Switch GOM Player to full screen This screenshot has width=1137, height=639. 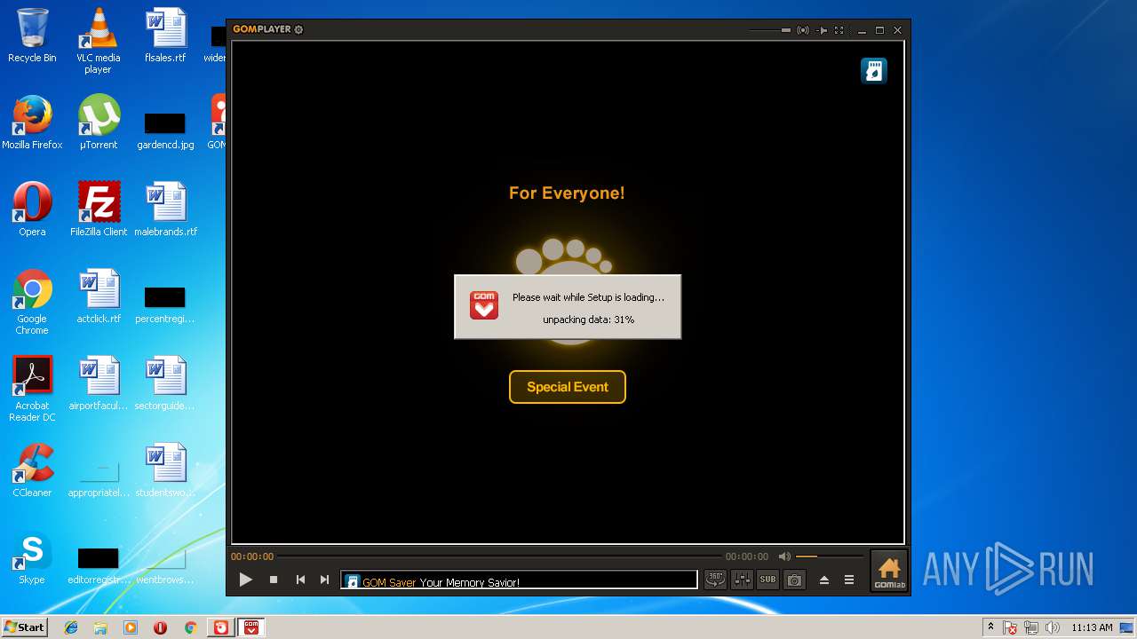click(839, 30)
